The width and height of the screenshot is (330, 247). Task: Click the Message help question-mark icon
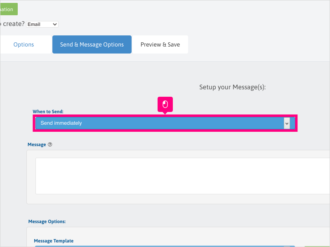(x=50, y=144)
